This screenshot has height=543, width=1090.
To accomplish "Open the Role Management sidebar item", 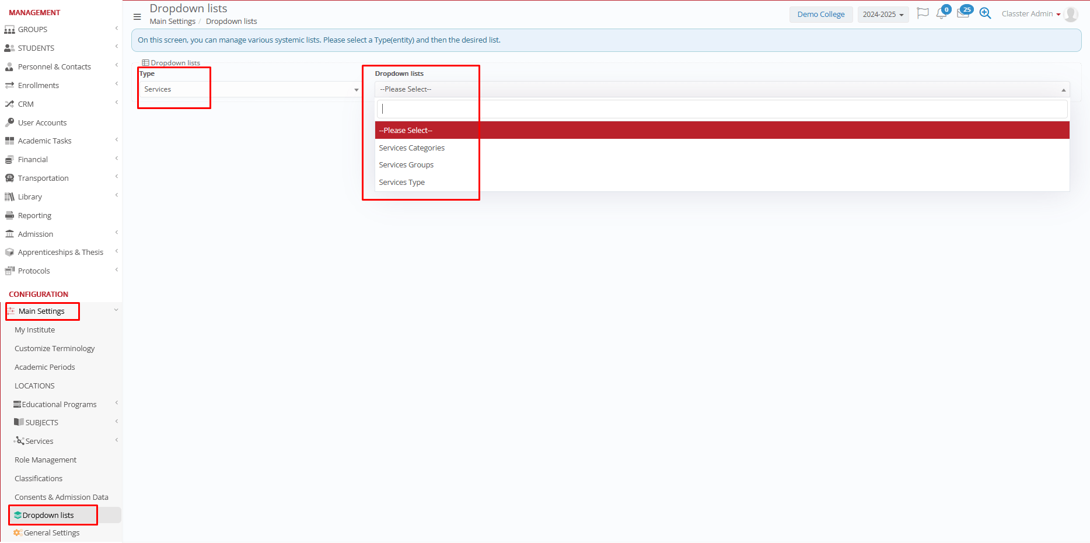I will point(46,460).
